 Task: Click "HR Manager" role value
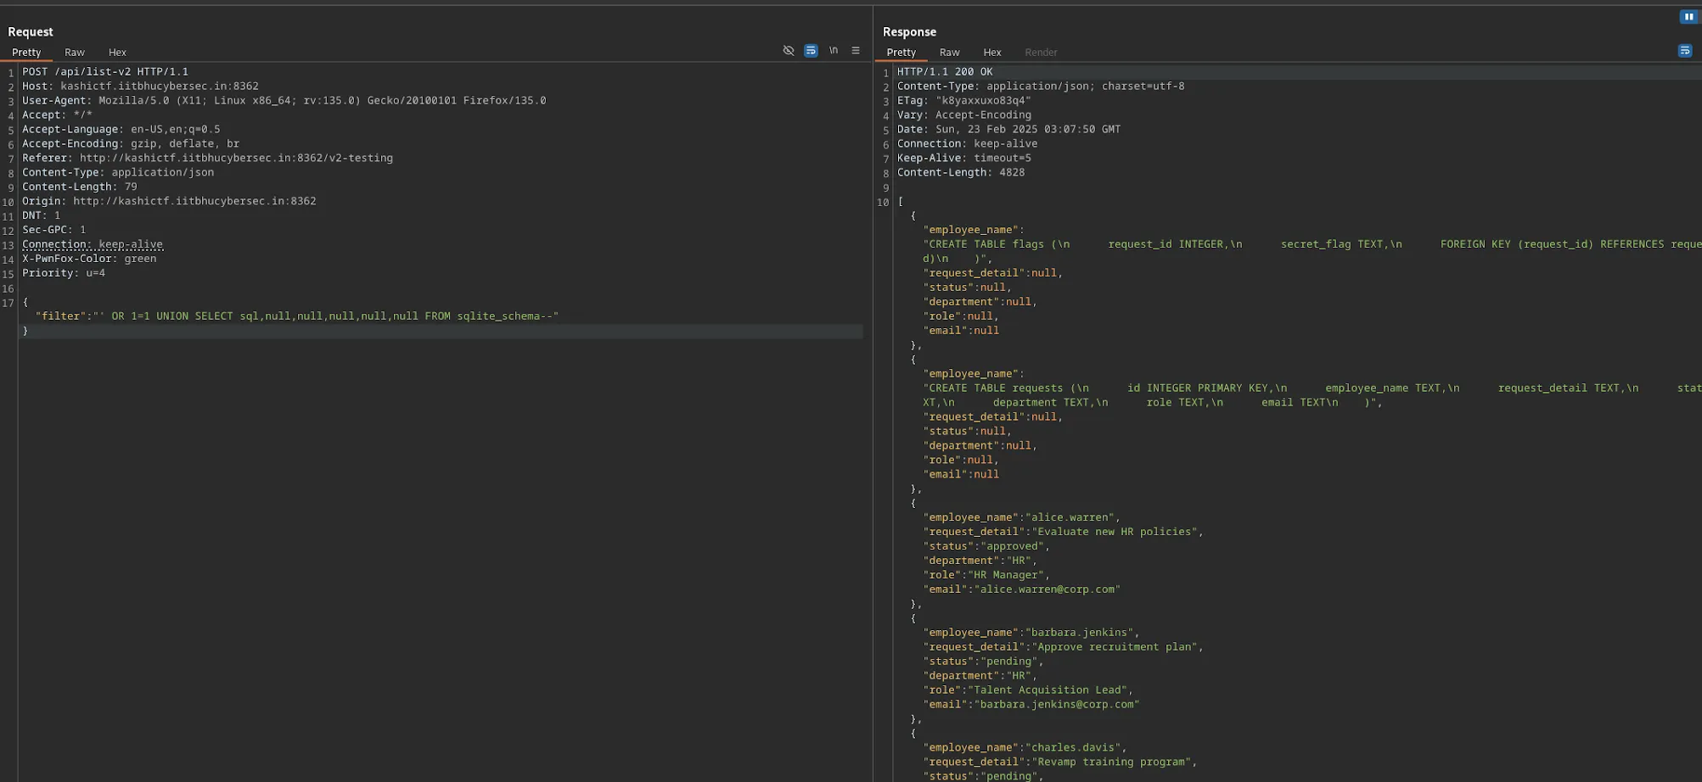click(x=1005, y=575)
